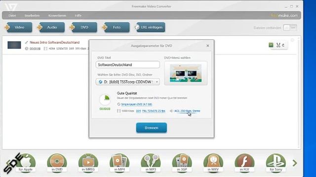Visit the freemake.com link
Image resolution: width=316 pixels, height=177 pixels.
pyautogui.click(x=284, y=15)
